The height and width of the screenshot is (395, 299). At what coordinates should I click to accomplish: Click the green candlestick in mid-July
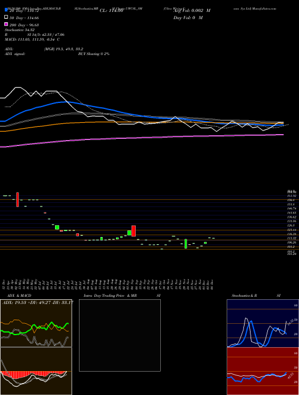click(x=57, y=227)
